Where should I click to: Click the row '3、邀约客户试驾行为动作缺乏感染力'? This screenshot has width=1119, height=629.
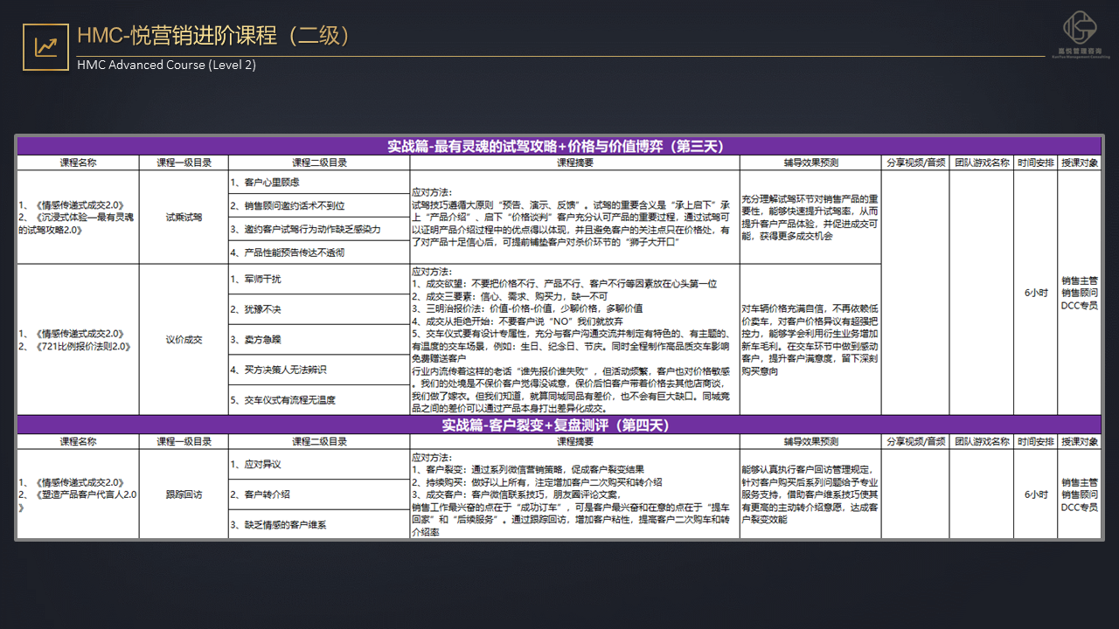click(x=318, y=229)
